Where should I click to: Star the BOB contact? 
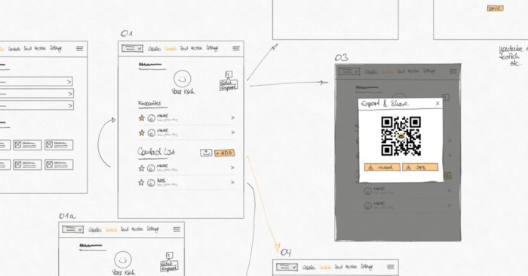coord(142,182)
